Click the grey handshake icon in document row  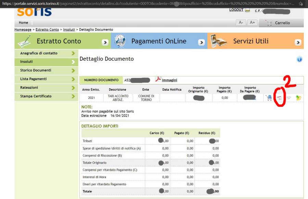(x=289, y=98)
